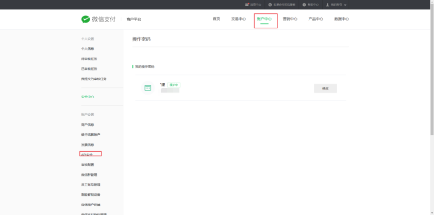Open the 消息中心 mail icon
The height and width of the screenshot is (215, 434).
247,5
